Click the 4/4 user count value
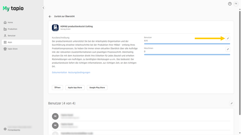 point(146,41)
